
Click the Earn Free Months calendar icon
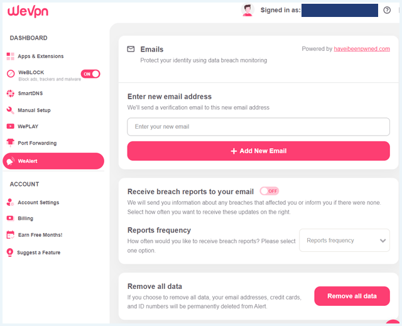click(x=10, y=235)
